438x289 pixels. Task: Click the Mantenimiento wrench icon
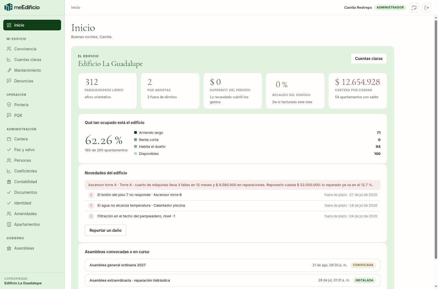[9, 70]
